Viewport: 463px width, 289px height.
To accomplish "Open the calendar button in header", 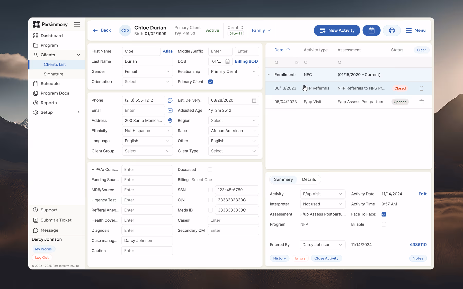I will click(x=371, y=30).
